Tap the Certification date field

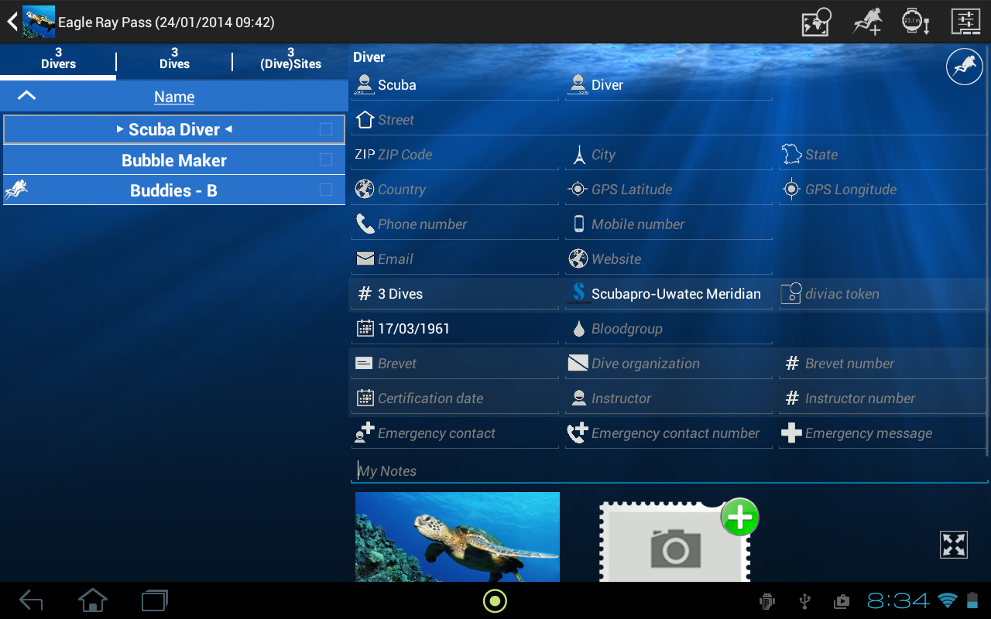pyautogui.click(x=455, y=398)
